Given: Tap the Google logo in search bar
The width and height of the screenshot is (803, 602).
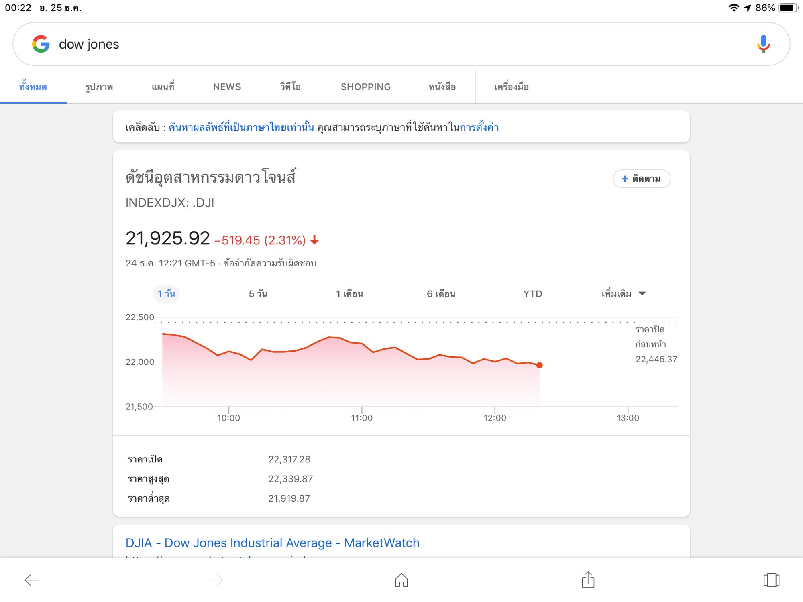Looking at the screenshot, I should pyautogui.click(x=41, y=44).
